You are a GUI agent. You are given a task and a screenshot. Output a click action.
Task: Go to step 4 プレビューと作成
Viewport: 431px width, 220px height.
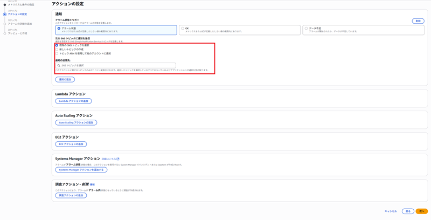(x=17, y=33)
